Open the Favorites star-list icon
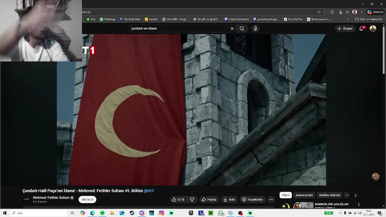 click(347, 12)
